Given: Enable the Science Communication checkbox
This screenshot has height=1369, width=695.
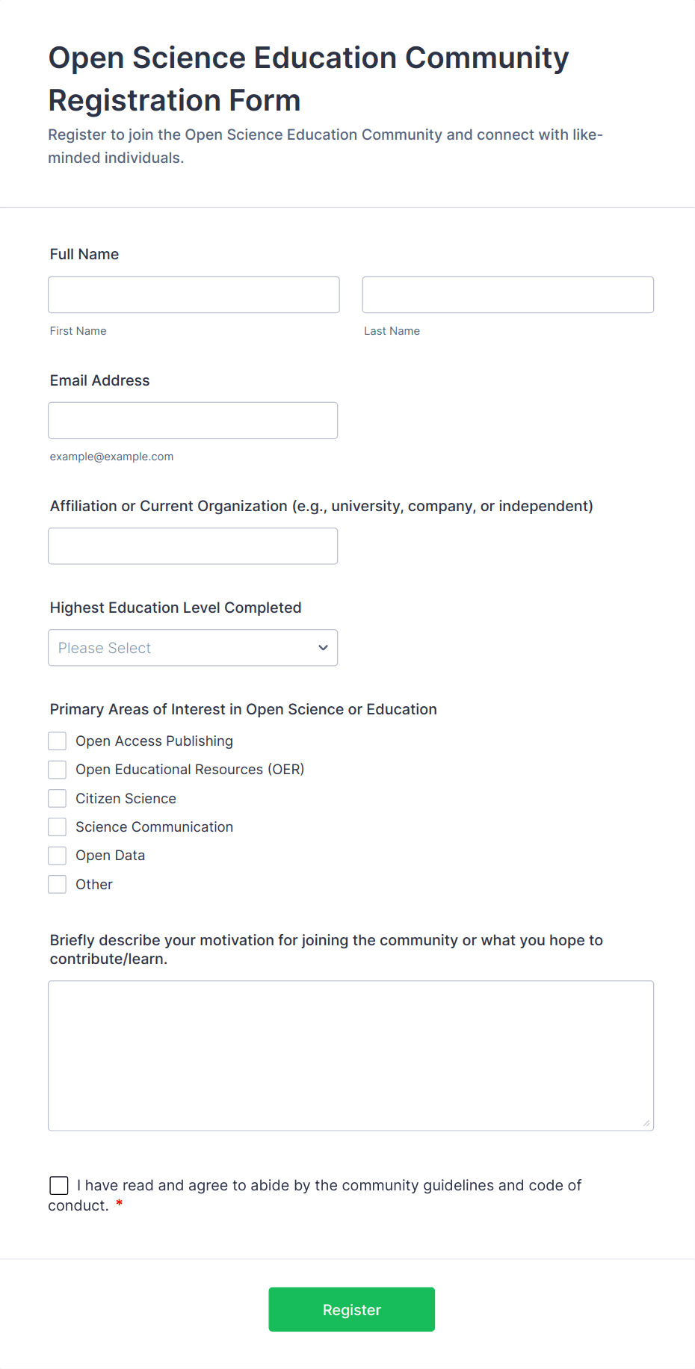Looking at the screenshot, I should [x=58, y=827].
